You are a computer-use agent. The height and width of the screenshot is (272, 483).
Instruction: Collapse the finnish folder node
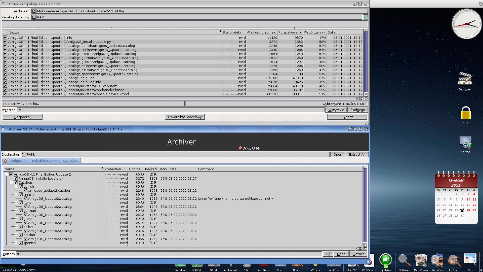pos(16,194)
